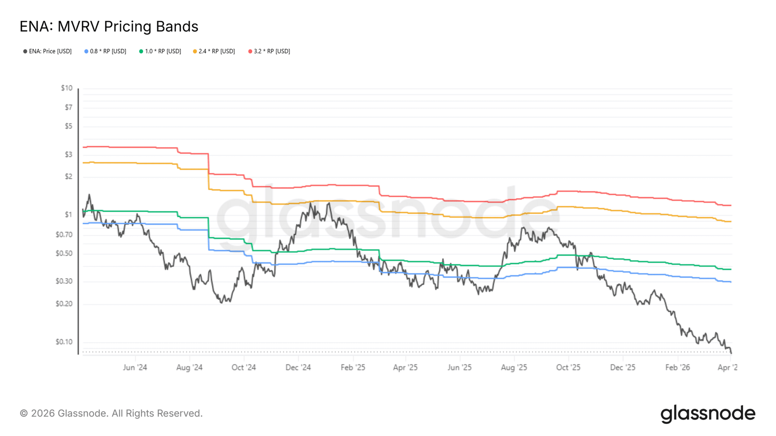776x436 pixels.
Task: Select the Jun '24 x-axis label
Action: 135,368
